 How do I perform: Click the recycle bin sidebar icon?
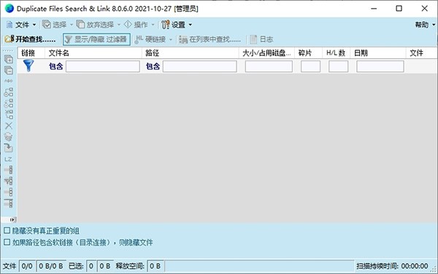click(8, 136)
